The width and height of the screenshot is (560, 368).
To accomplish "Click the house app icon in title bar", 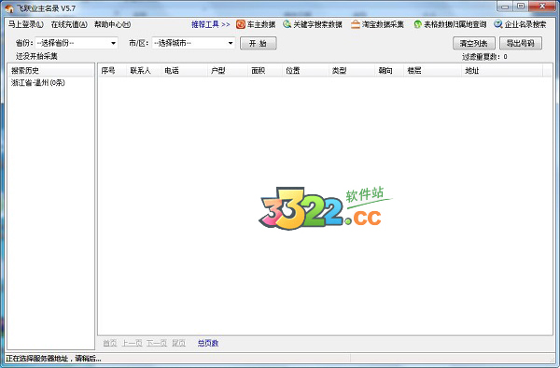I will click(x=9, y=8).
